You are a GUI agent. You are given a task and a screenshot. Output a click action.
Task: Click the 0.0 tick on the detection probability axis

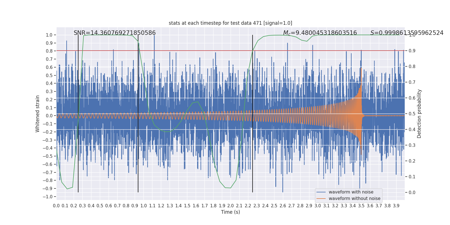pos(412,192)
